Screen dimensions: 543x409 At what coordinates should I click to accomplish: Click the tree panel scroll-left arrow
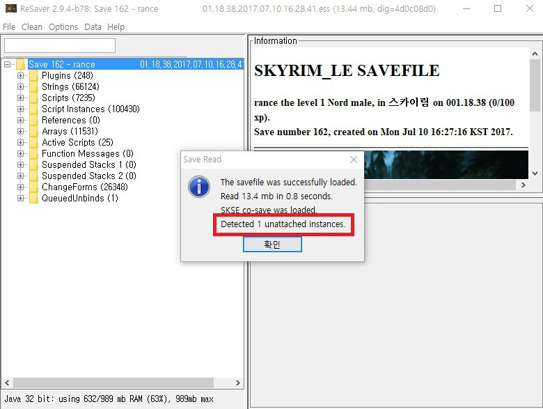click(x=7, y=383)
